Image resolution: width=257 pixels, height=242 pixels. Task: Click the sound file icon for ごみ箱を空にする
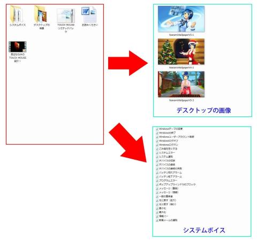(157, 149)
